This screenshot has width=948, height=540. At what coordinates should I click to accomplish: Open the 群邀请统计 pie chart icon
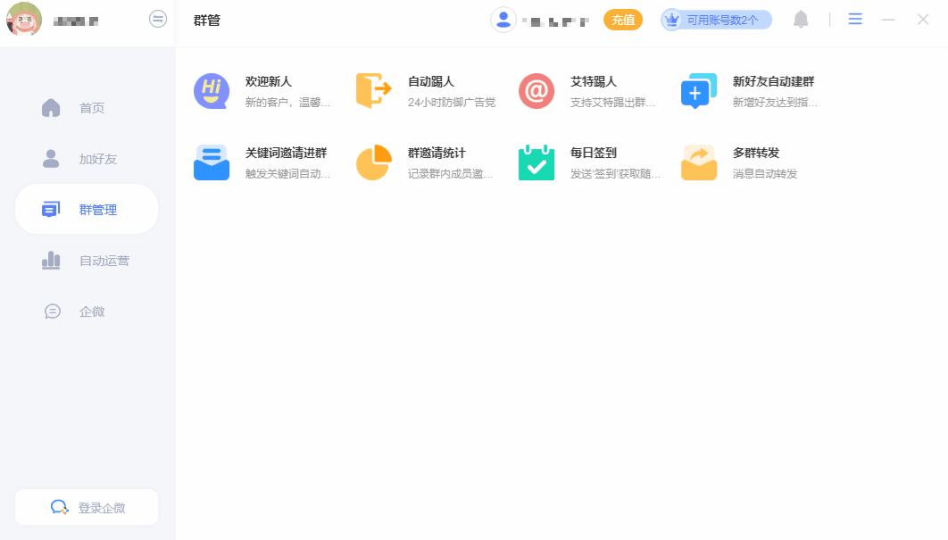click(x=374, y=162)
